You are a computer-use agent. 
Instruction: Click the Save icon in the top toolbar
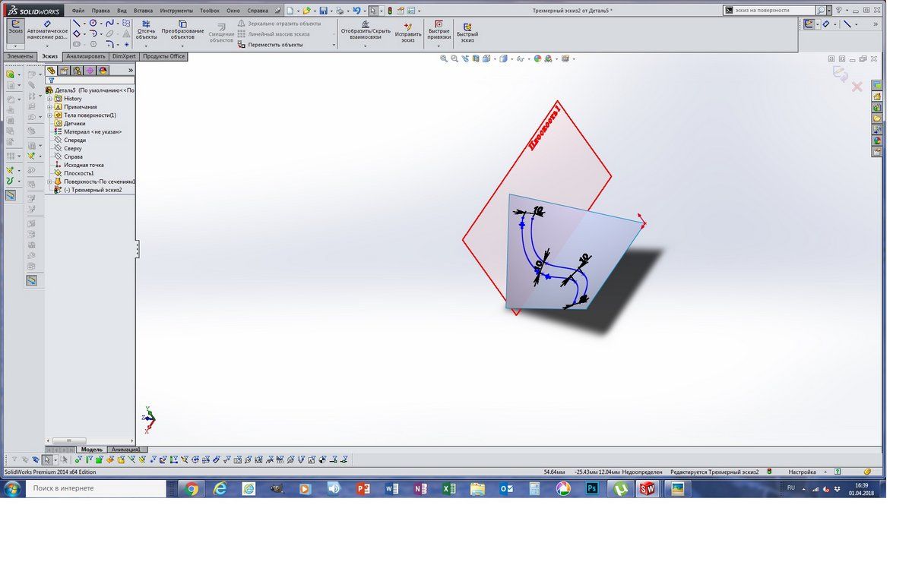[324, 11]
